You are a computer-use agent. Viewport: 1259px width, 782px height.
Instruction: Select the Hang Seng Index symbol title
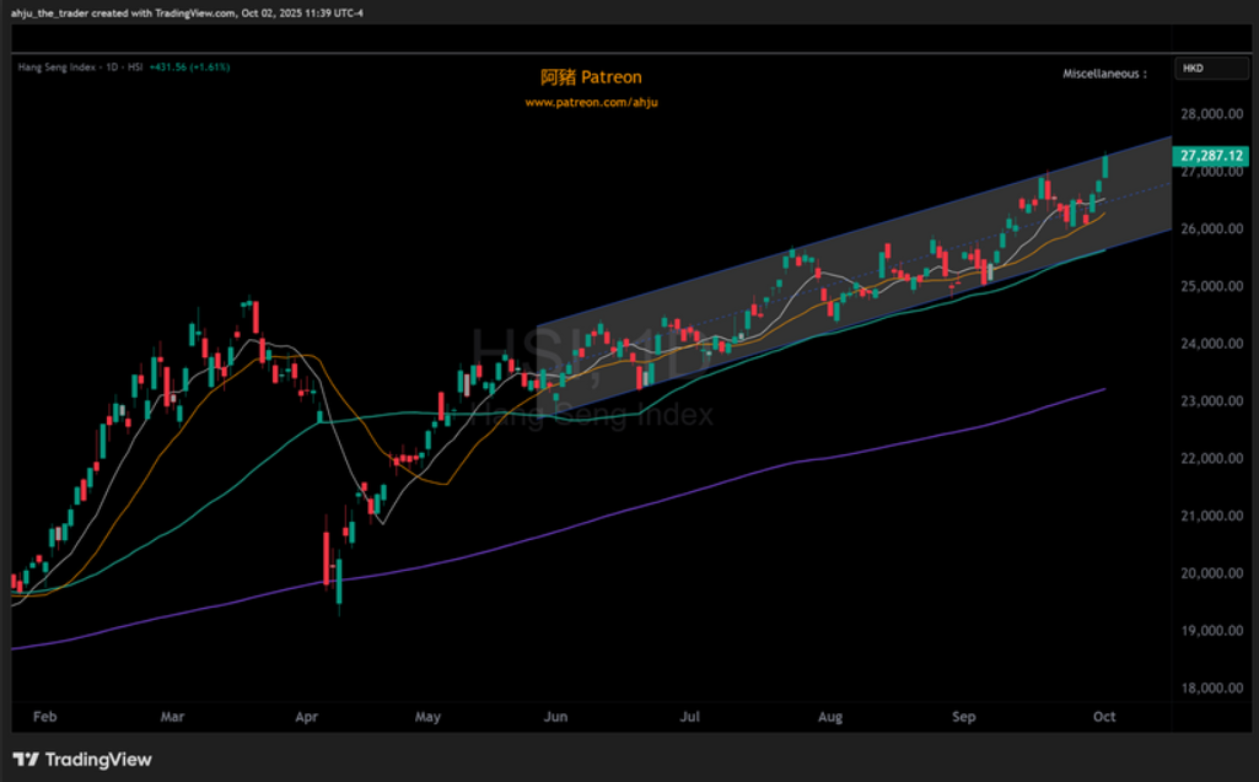56,67
